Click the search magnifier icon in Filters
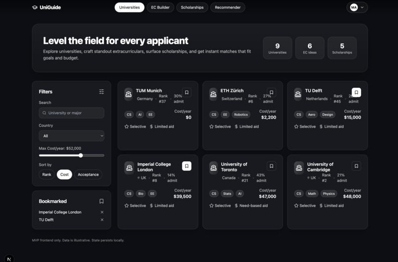This screenshot has width=398, height=262. tap(44, 113)
